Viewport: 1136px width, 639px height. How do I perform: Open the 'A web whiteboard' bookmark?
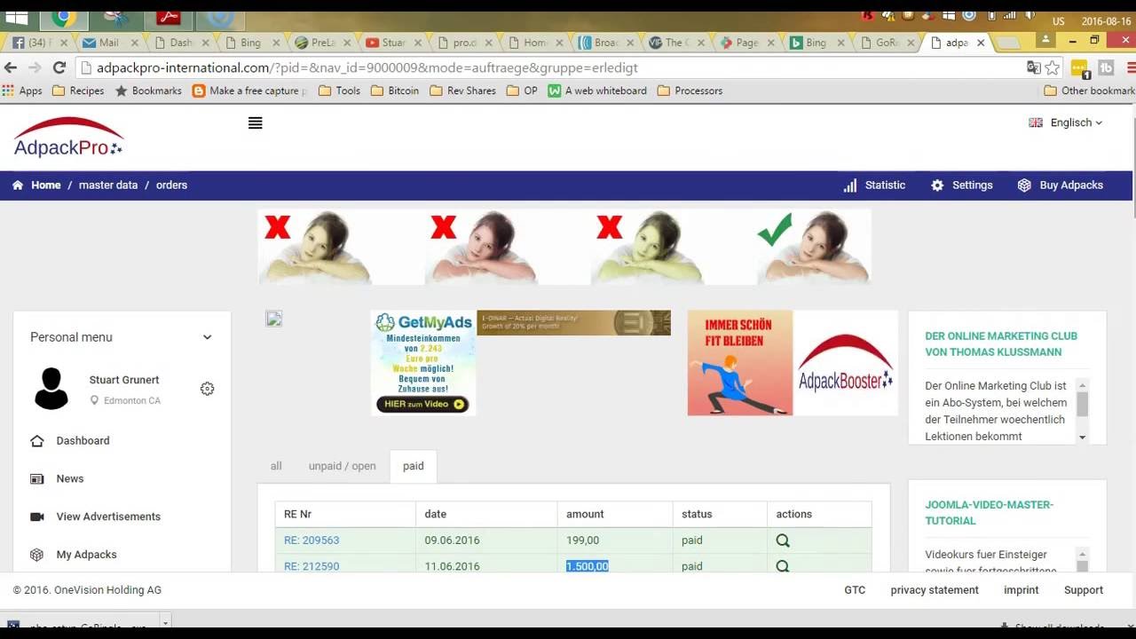pos(596,91)
